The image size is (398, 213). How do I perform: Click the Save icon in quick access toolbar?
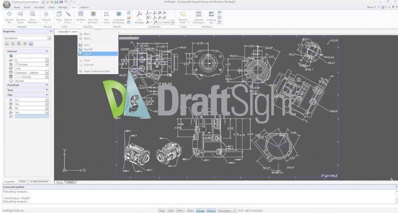point(56,2)
